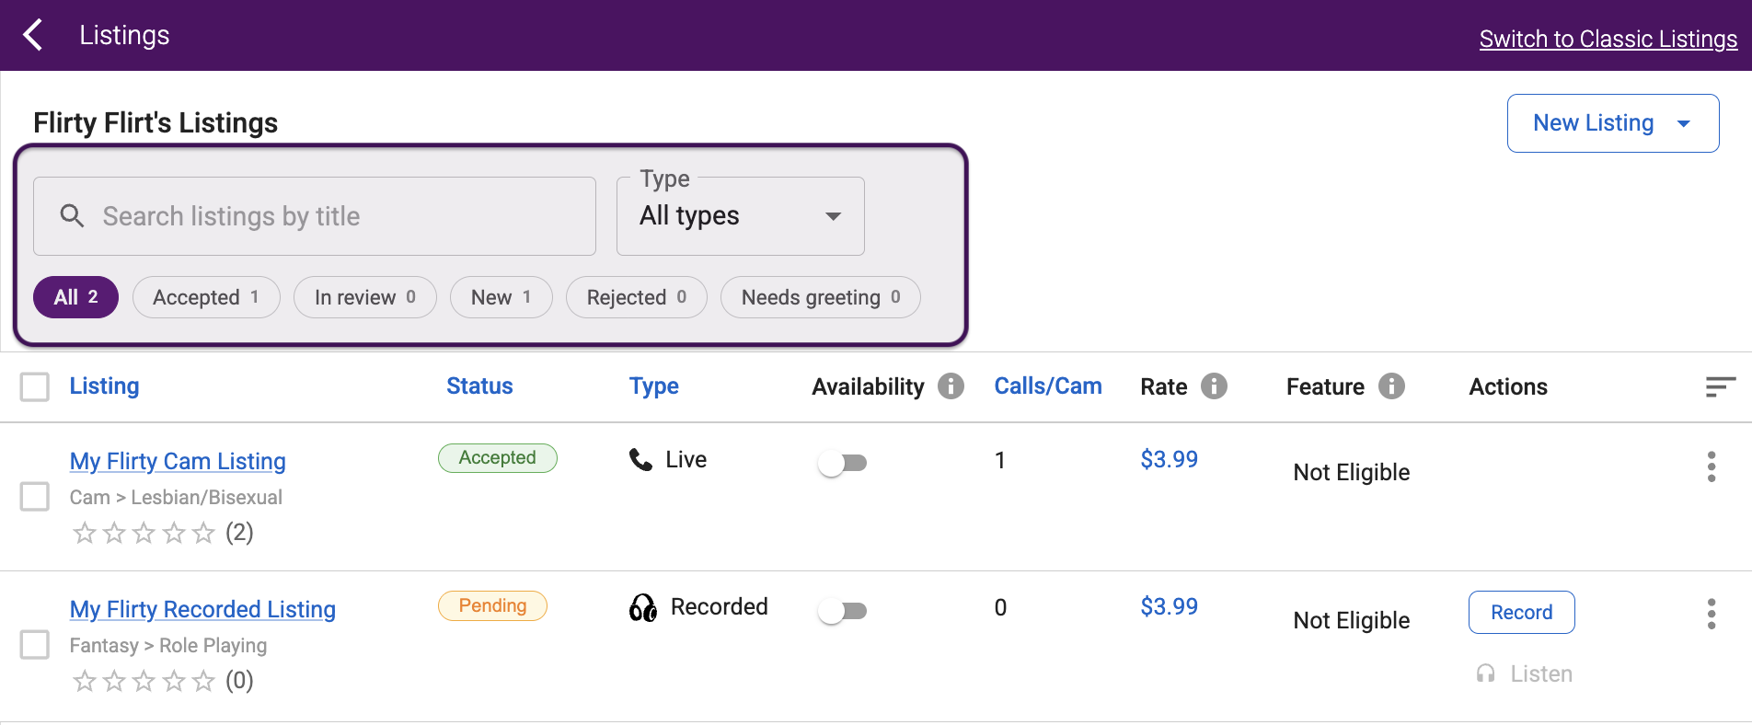The height and width of the screenshot is (725, 1752).
Task: Click the Cam > Lesbian/Bisexual category text
Action: pyautogui.click(x=176, y=497)
